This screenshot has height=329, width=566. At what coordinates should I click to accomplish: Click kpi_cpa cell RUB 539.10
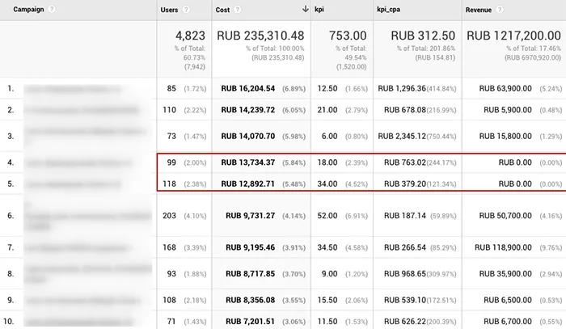click(405, 300)
